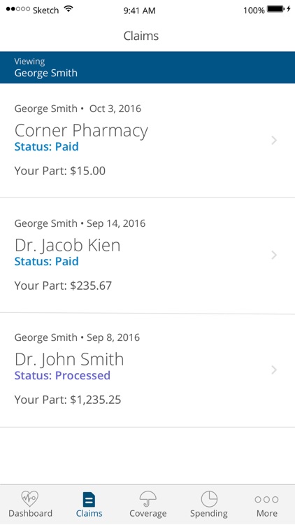Viewport: 295px width, 525px height.
Task: Tap the signal strength dots
Action: (18, 9)
